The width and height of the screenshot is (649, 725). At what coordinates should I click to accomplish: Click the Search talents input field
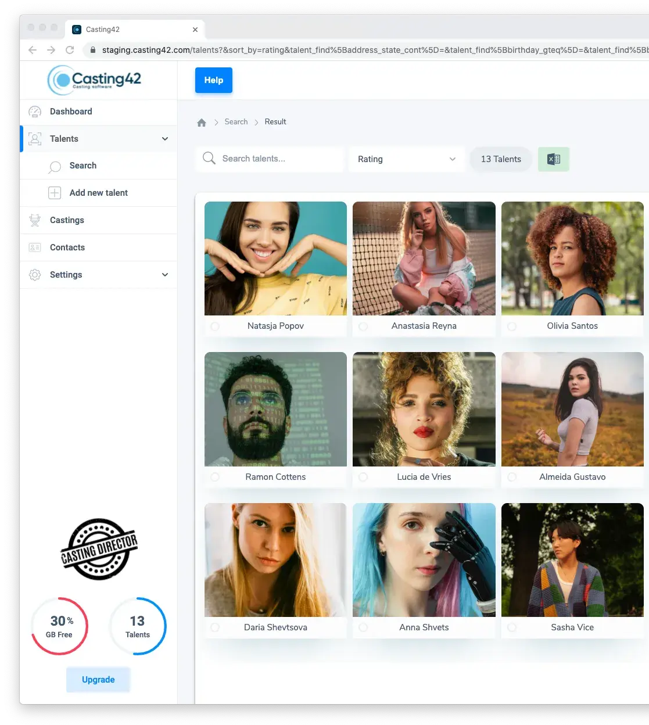279,159
